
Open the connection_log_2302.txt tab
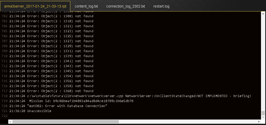[x=126, y=6]
